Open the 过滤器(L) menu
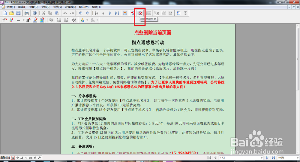300x162 pixels. 70,7
